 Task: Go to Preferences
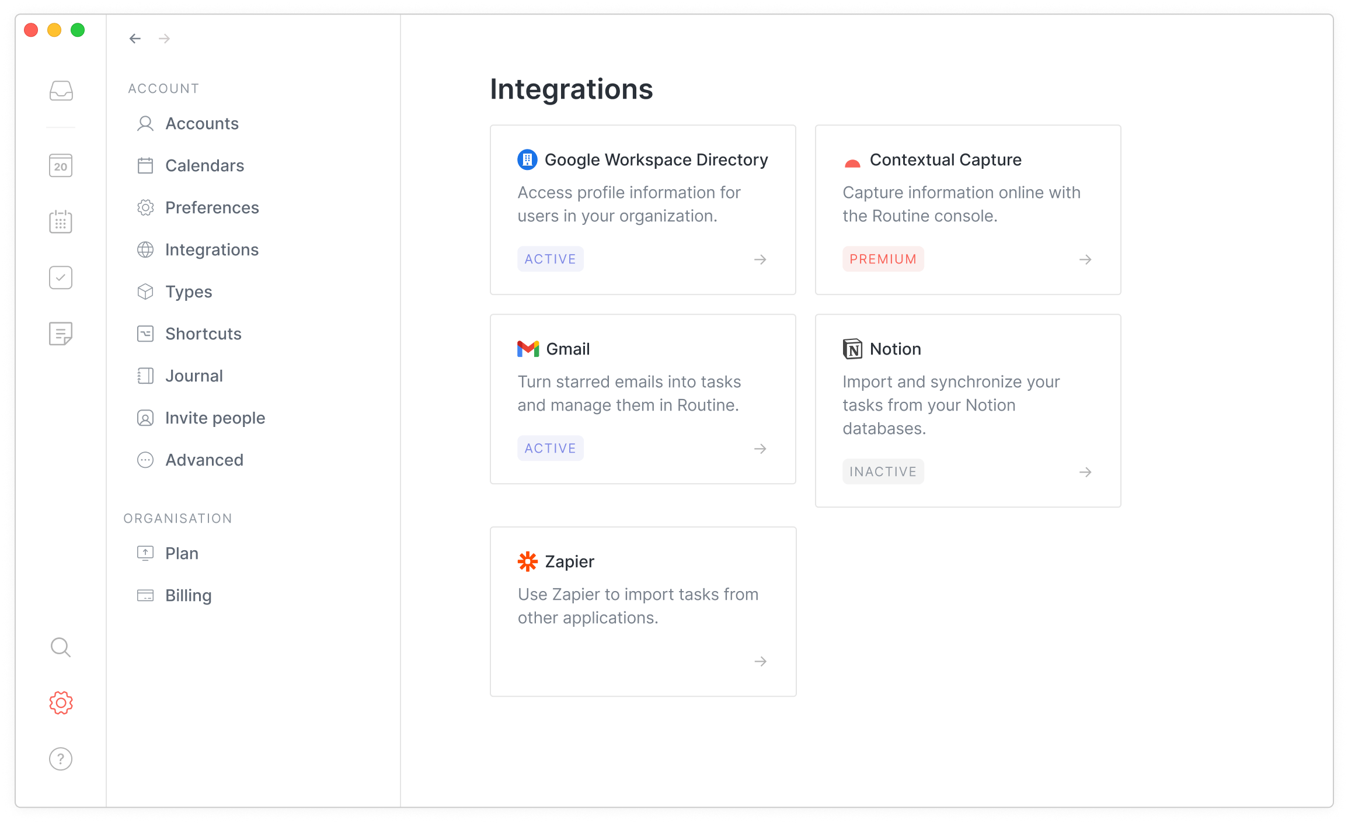coord(211,208)
